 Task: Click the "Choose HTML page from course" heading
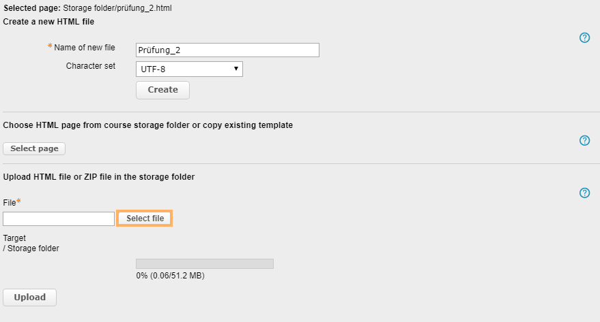pos(148,125)
